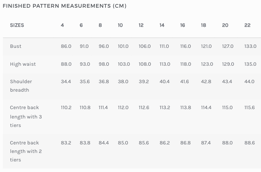
Task: Click the size 12 column header
Action: point(141,25)
